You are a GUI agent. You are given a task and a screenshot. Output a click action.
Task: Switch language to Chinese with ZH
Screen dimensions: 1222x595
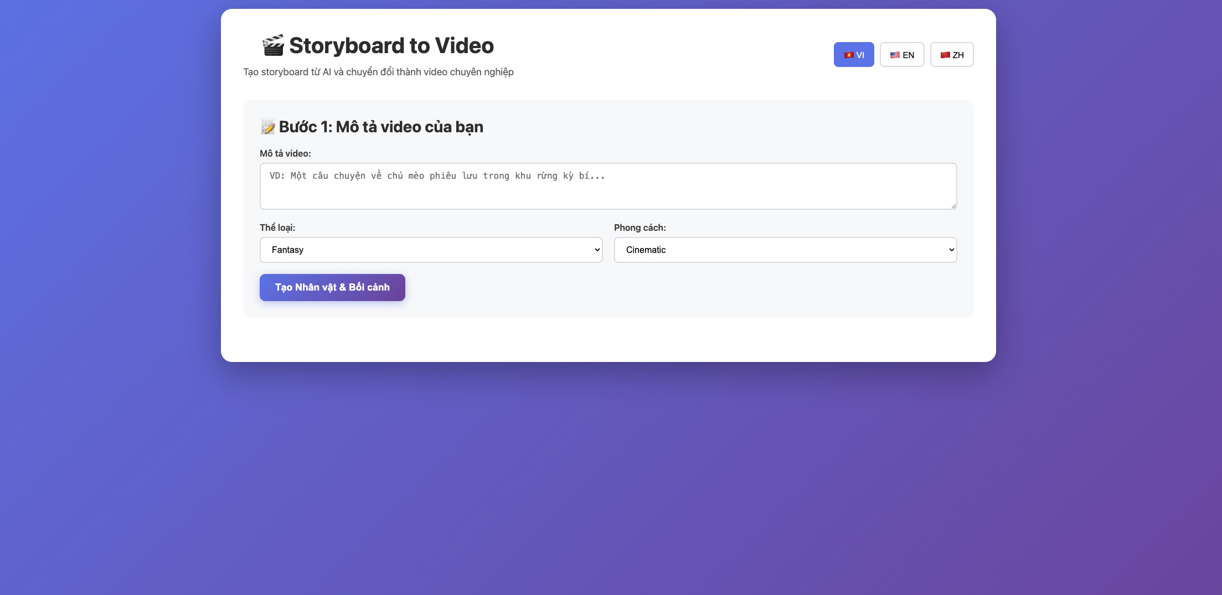[952, 55]
